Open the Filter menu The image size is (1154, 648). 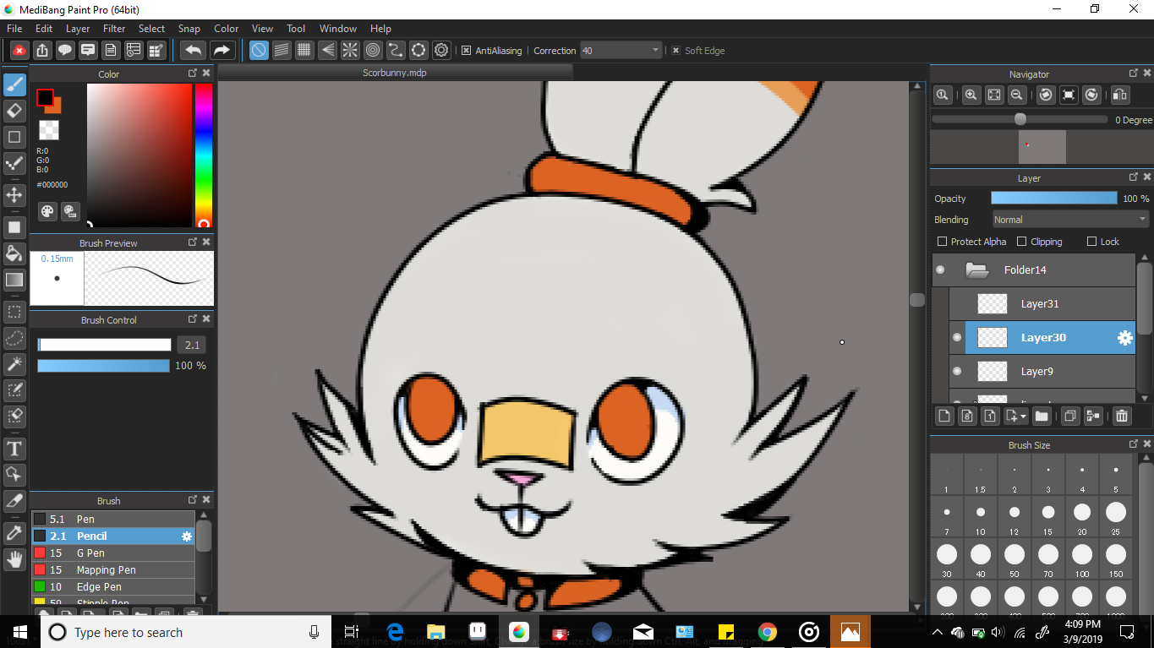(114, 29)
